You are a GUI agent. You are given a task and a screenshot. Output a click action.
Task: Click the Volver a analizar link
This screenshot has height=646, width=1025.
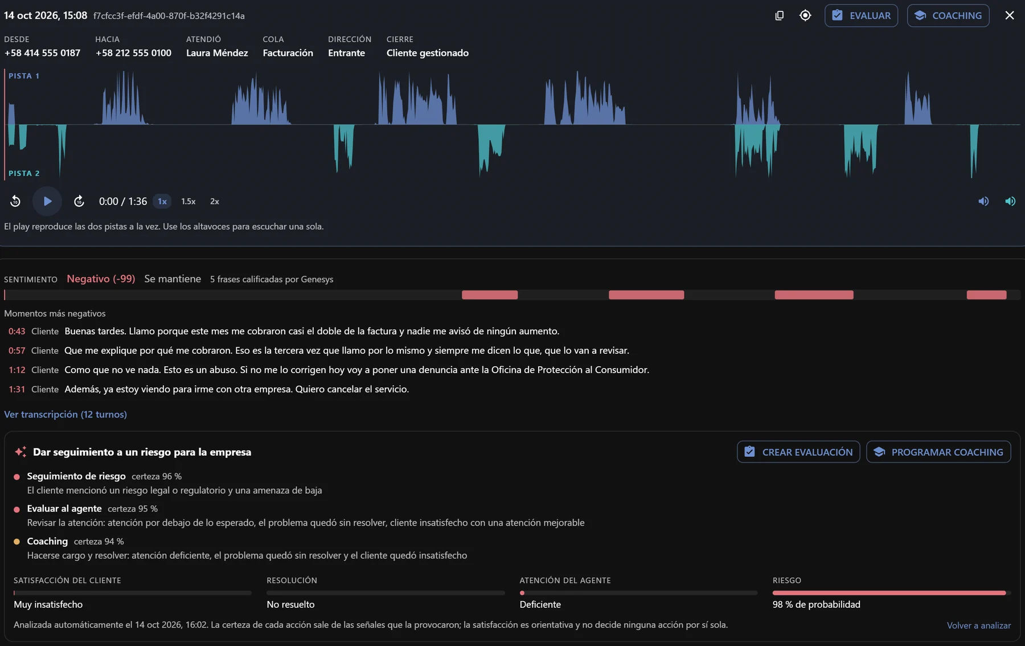tap(979, 625)
